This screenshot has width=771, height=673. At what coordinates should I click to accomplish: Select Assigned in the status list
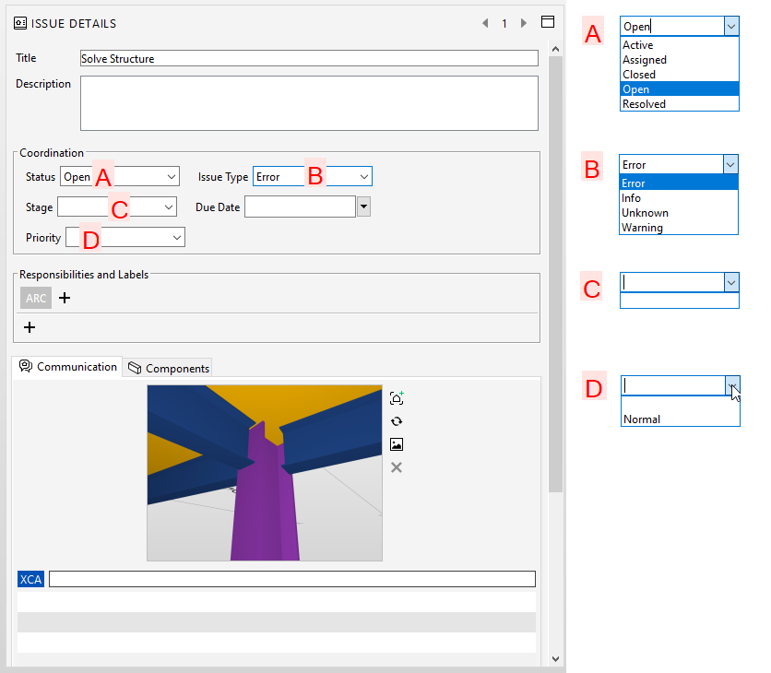pos(680,60)
